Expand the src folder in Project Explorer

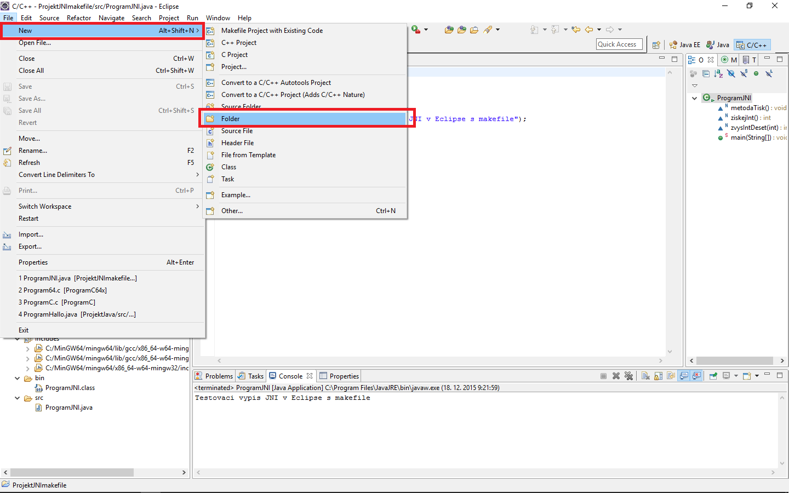tap(17, 398)
